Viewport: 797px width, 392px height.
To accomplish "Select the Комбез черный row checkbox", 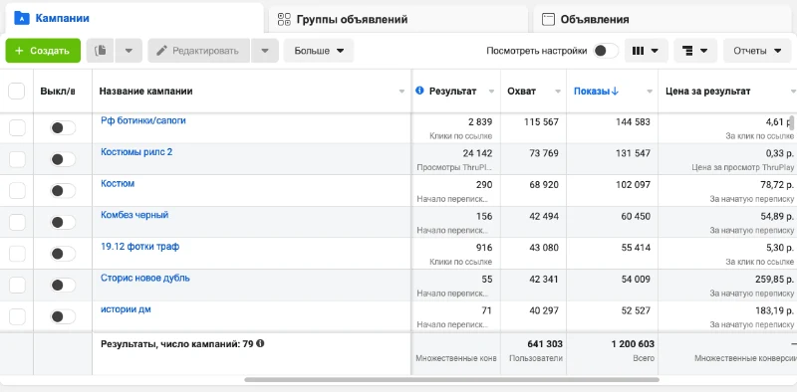I will (17, 223).
